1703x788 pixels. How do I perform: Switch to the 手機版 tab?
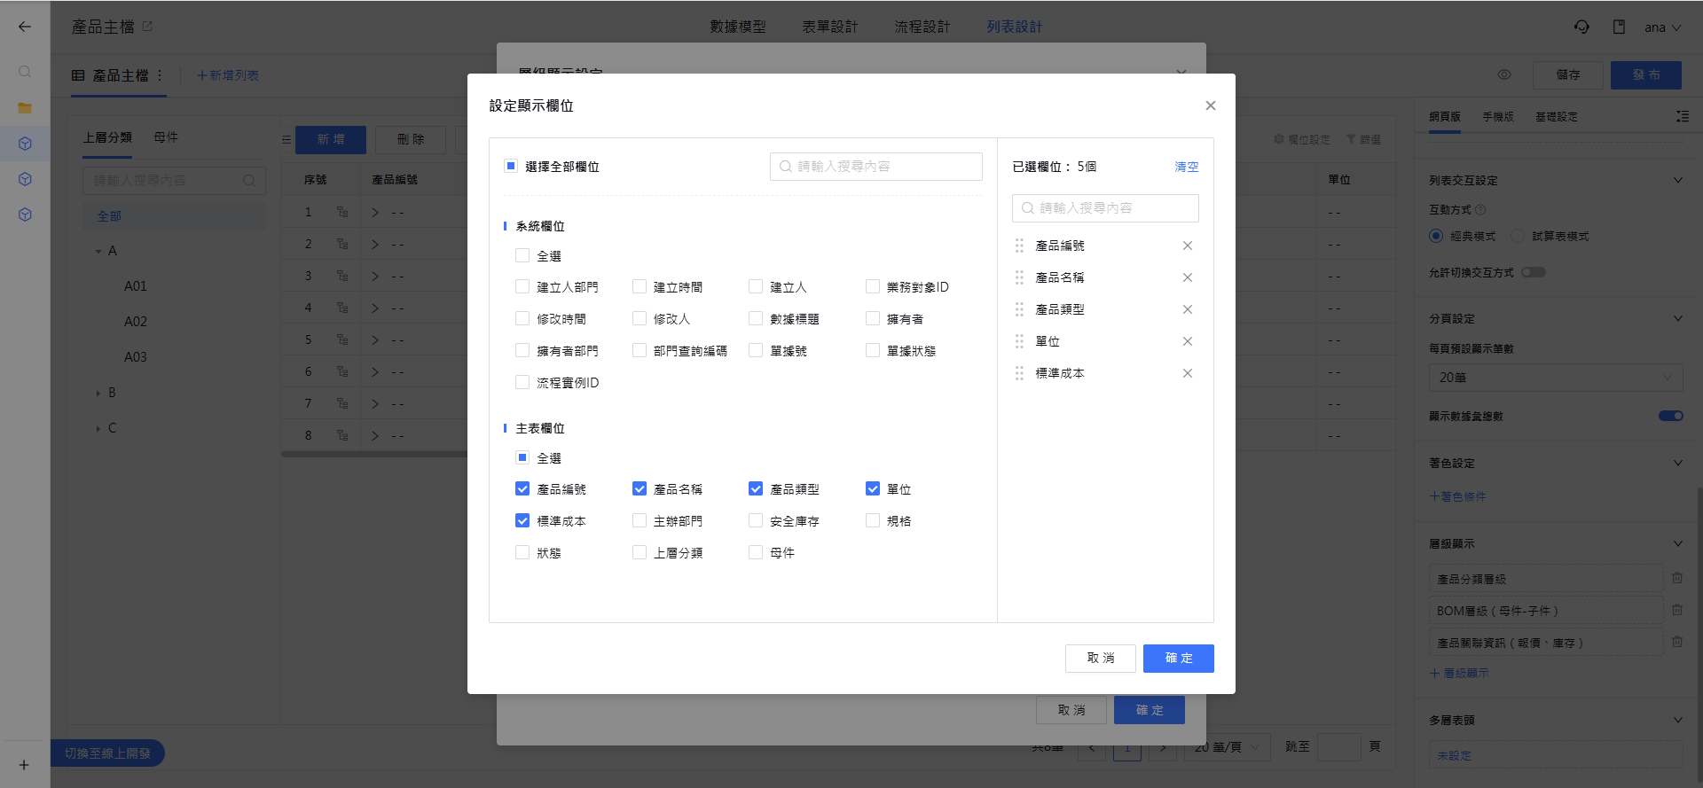pos(1498,117)
